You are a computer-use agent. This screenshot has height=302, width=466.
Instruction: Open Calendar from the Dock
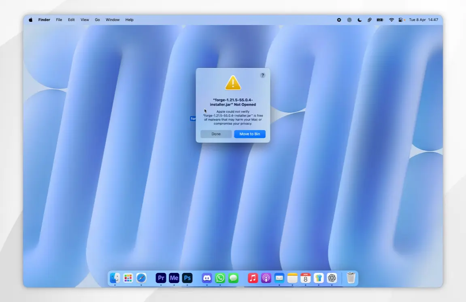(306, 278)
